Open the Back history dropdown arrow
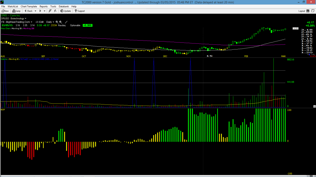The width and height of the screenshot is (316, 177). pyautogui.click(x=35, y=11)
